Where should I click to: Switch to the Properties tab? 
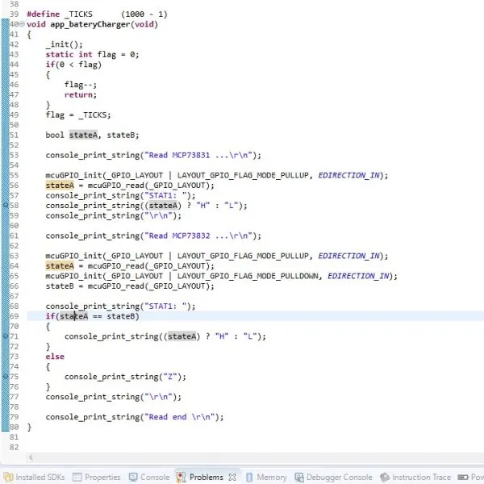pos(97,478)
